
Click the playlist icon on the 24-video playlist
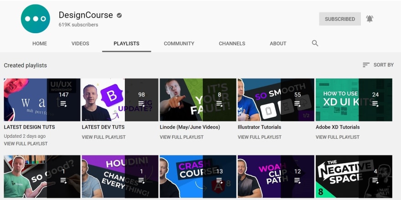coord(375,104)
